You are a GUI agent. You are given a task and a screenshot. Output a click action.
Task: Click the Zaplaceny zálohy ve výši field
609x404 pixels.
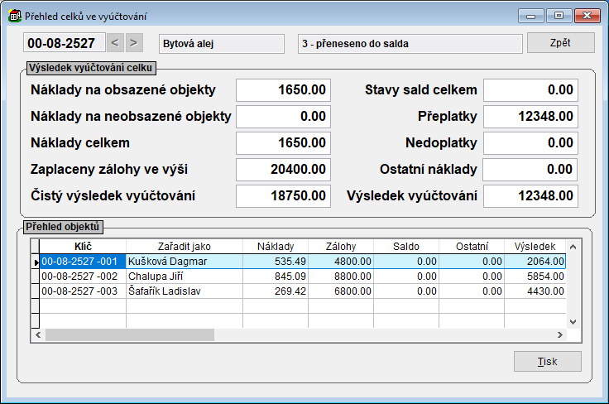283,170
